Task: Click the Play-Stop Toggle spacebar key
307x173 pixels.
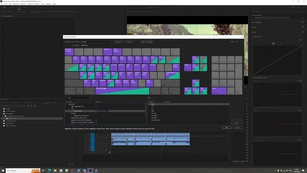Action: pos(122,91)
